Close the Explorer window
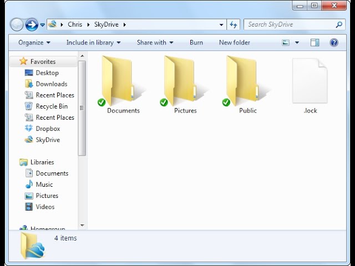This screenshot has height=266, width=355. tap(334, 6)
